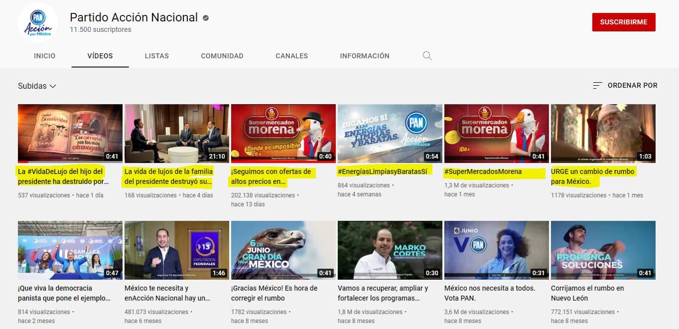
Task: Open the eagle 6 de Junio thumbnail
Action: pos(283,250)
